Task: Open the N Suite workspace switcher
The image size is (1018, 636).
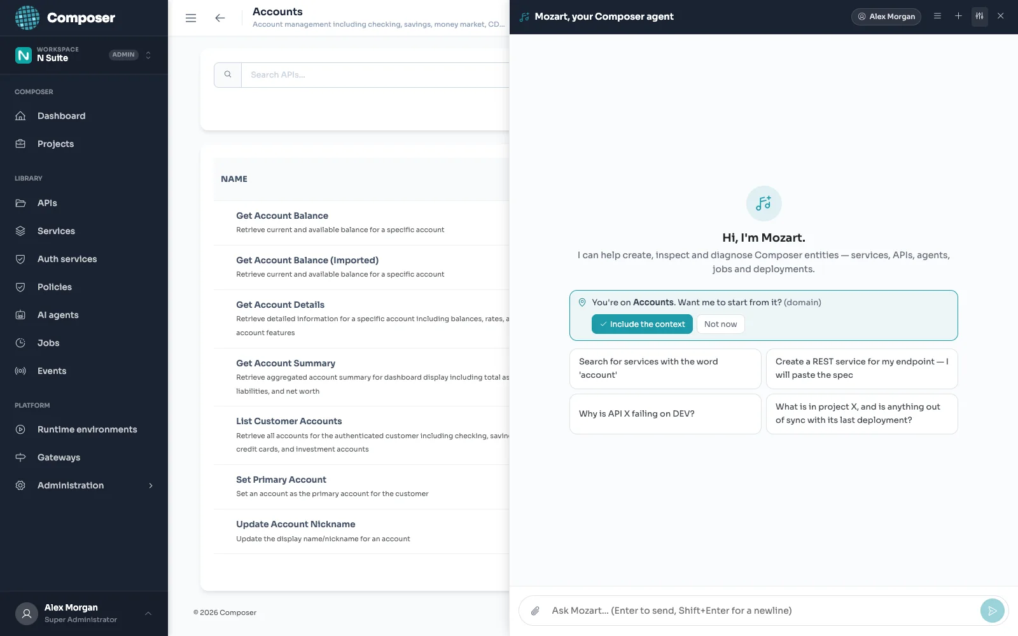Action: [84, 55]
